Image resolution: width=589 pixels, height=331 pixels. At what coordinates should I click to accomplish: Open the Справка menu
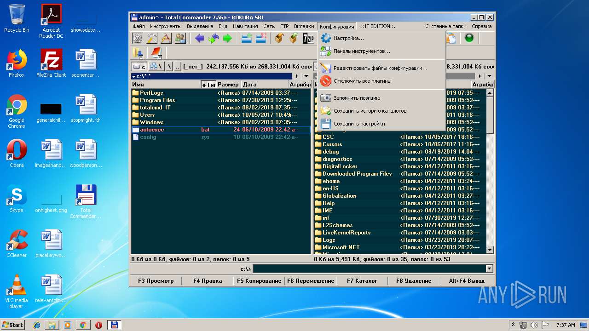coord(482,26)
